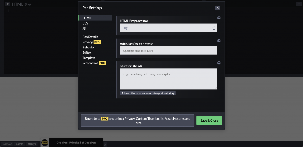This screenshot has width=303, height=147.
Task: Switch to the CSS settings tab
Action: pos(85,23)
